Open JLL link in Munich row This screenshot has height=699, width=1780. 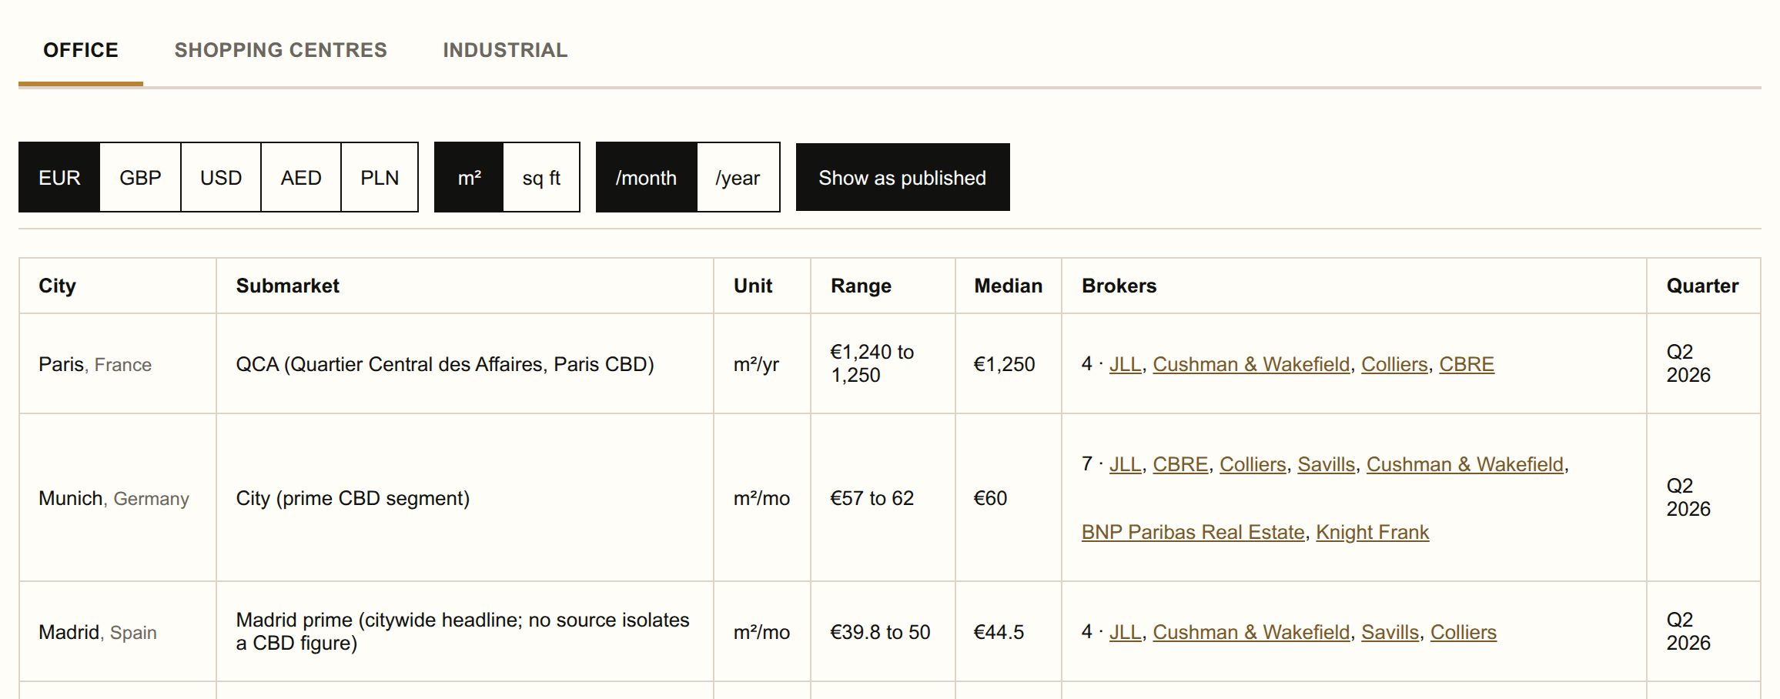(x=1125, y=464)
